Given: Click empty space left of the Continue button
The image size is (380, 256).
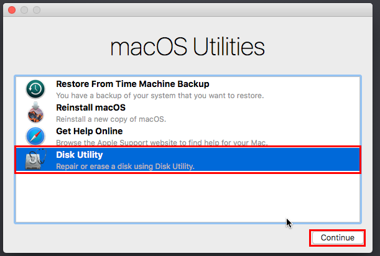Looking at the screenshot, I should [x=187, y=238].
